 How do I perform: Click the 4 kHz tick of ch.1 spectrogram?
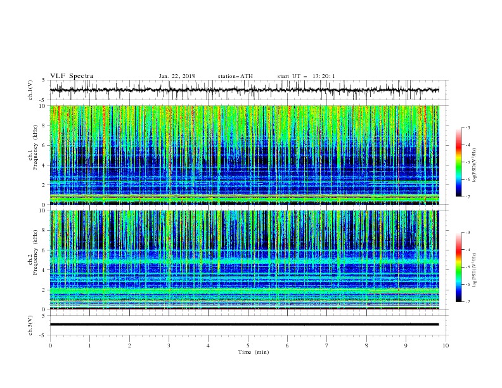(44, 165)
